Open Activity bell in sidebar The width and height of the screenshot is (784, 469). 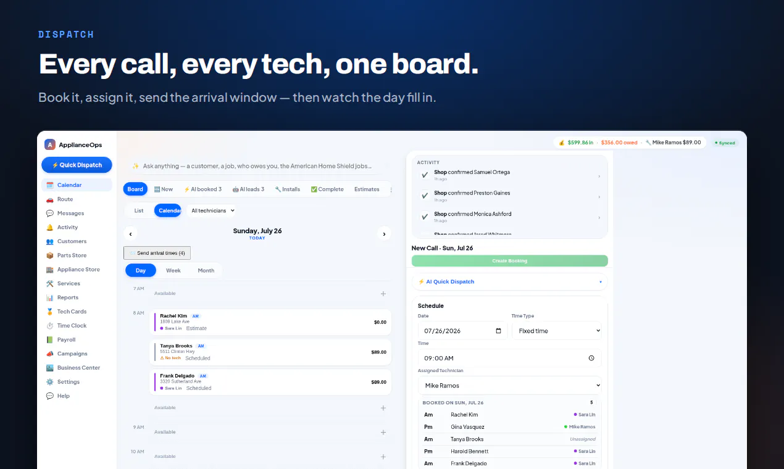pyautogui.click(x=77, y=227)
